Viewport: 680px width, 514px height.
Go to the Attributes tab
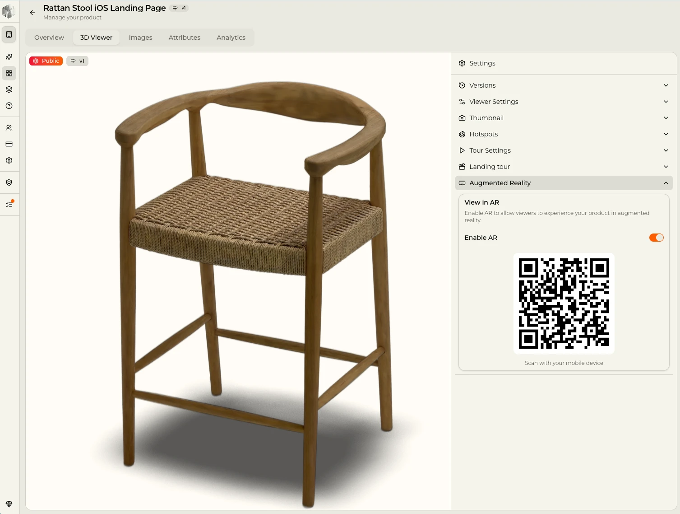click(185, 37)
